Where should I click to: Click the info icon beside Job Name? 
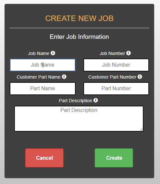click(53, 53)
